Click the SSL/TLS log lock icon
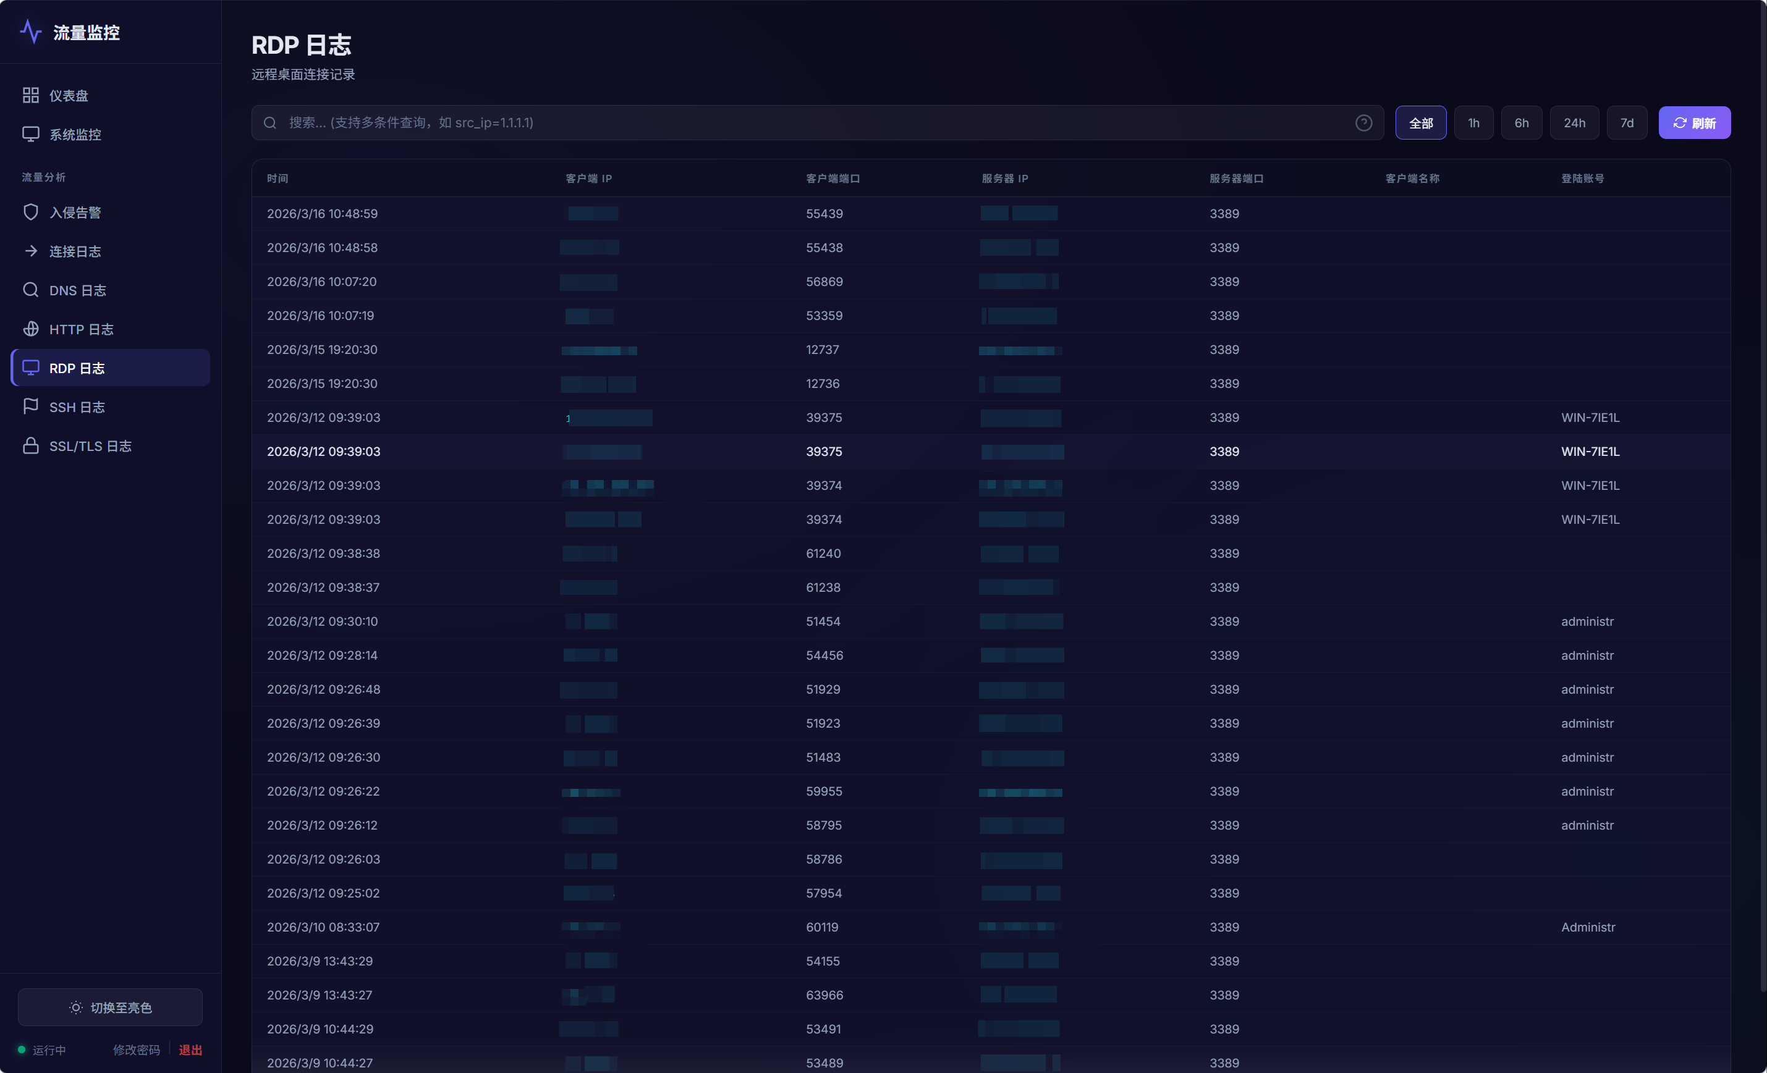Screen dimensions: 1767x1073 [x=30, y=445]
